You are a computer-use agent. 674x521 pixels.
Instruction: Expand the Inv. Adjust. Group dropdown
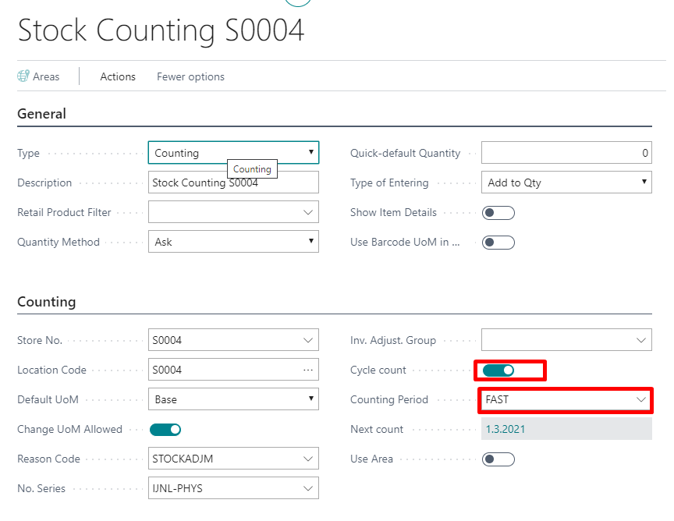641,340
